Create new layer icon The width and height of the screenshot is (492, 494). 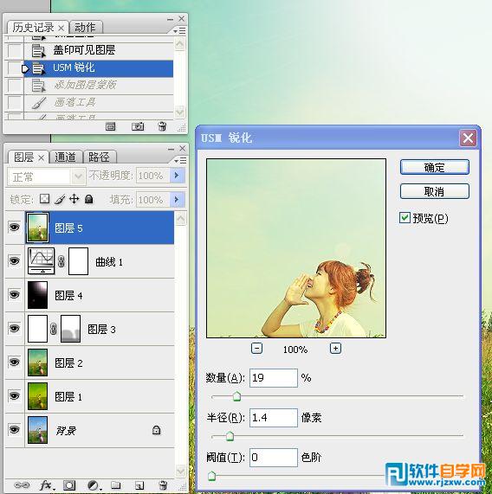coord(139,484)
